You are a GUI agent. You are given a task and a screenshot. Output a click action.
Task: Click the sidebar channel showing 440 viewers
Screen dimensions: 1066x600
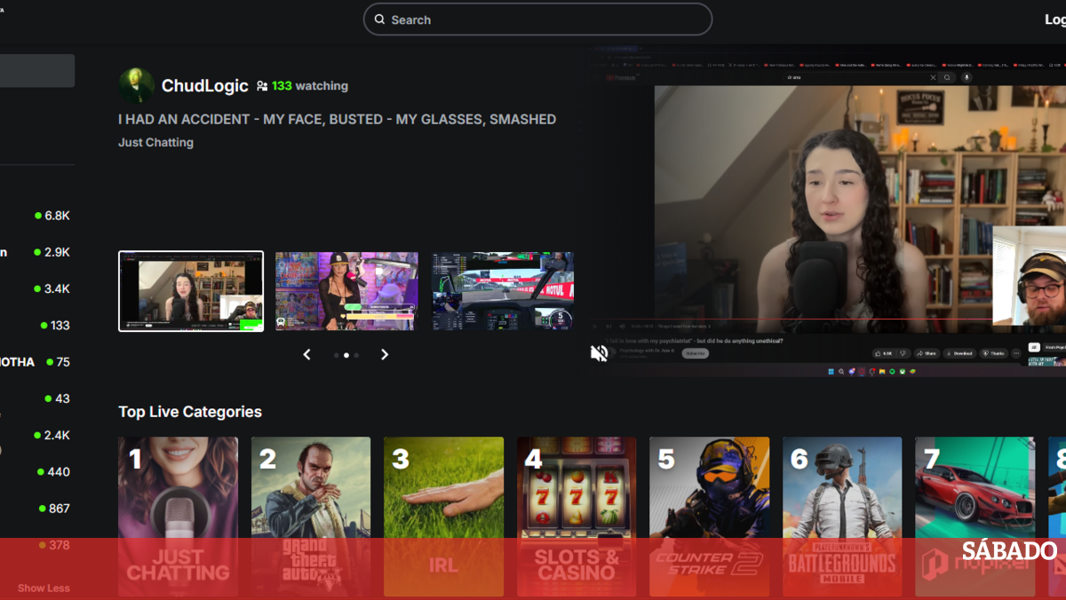tap(37, 471)
